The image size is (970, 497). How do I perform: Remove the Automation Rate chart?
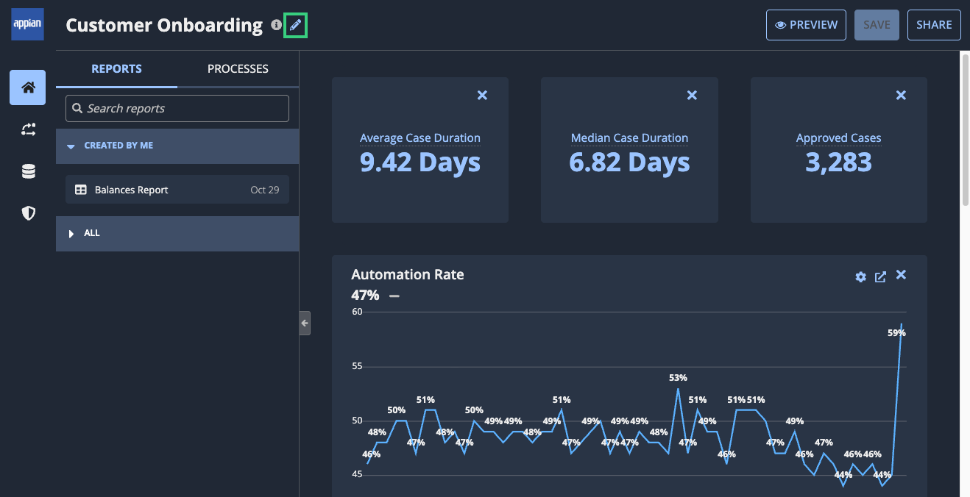point(901,275)
